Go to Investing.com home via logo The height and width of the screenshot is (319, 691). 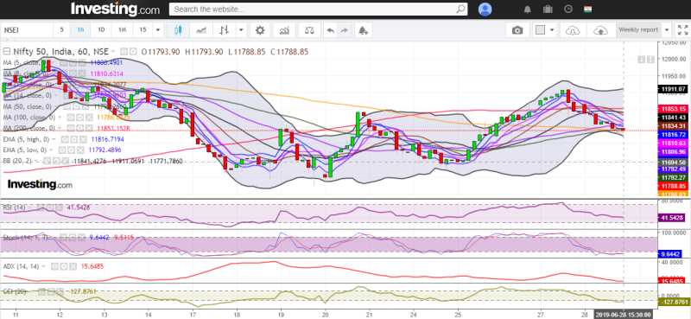click(116, 9)
